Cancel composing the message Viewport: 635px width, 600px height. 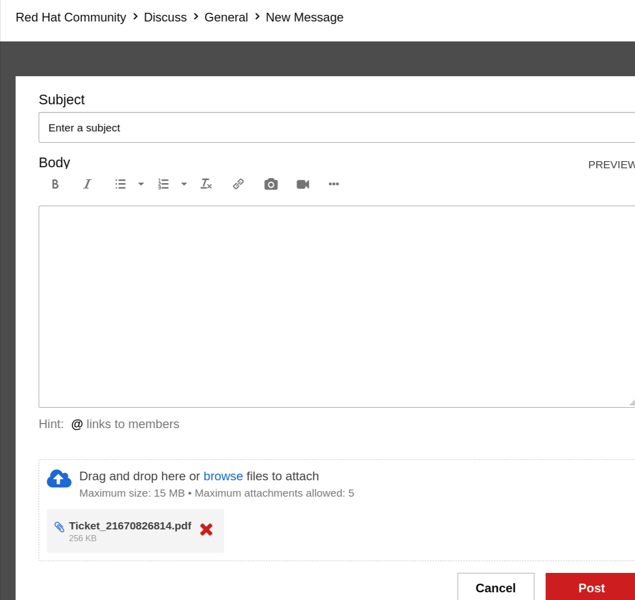point(495,588)
